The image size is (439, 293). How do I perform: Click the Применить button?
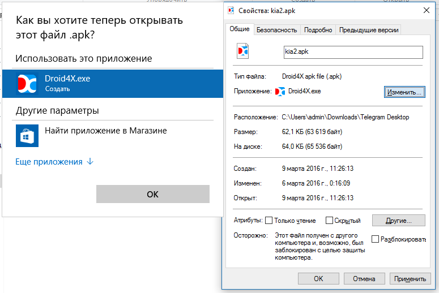(410, 278)
